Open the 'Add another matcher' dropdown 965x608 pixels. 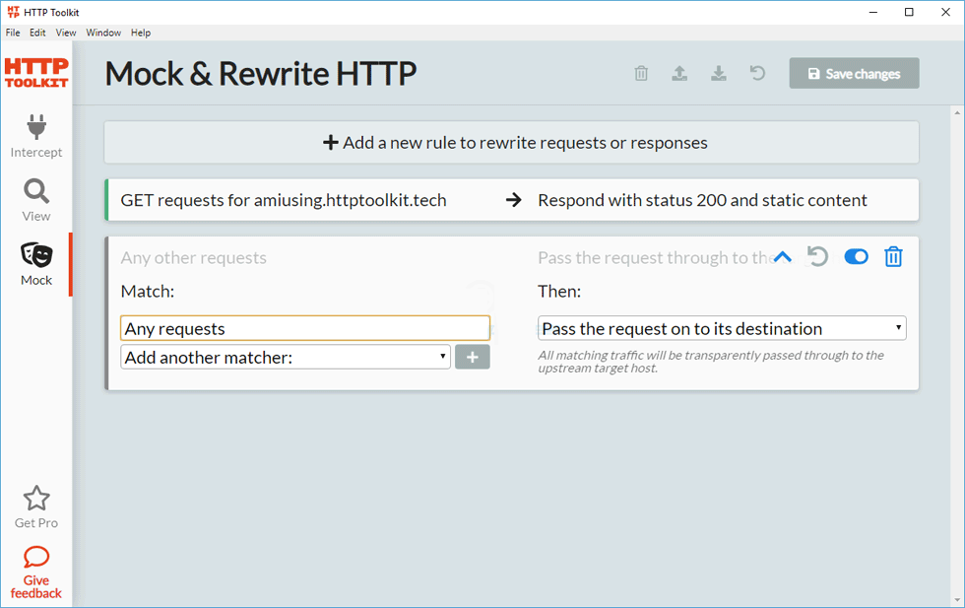coord(286,358)
